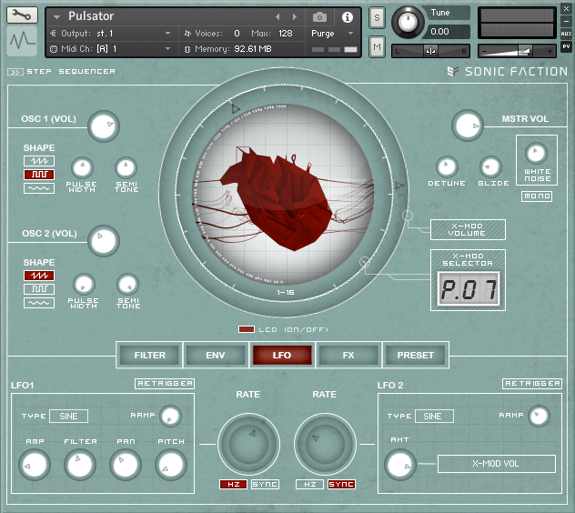The width and height of the screenshot is (575, 513).
Task: Select OSC 1 square wave shape
Action: click(x=39, y=174)
